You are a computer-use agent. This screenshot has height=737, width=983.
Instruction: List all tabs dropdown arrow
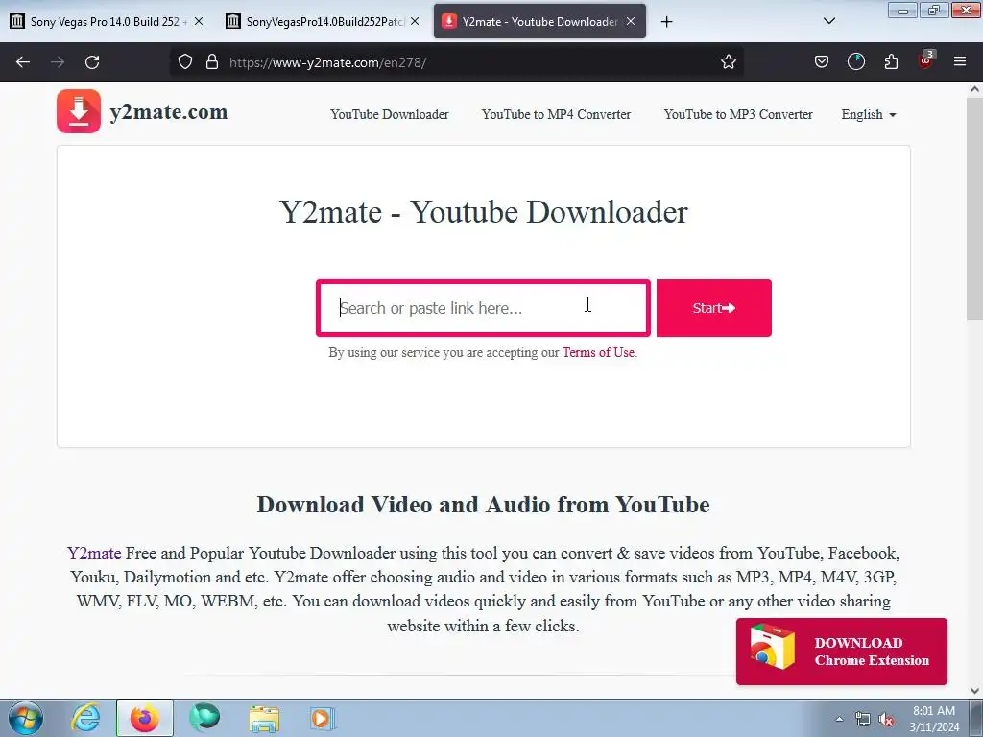click(828, 21)
